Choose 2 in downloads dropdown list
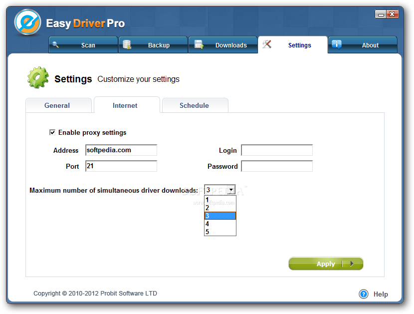 point(220,208)
